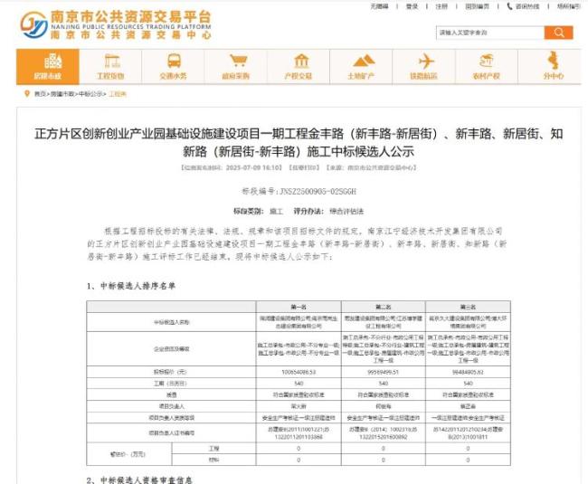The height and width of the screenshot is (484, 588).
Task: Click the 咨询热线 phone hotline link
Action: pos(526,6)
